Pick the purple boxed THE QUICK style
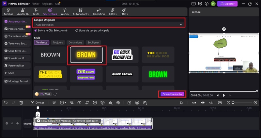 click(86, 74)
